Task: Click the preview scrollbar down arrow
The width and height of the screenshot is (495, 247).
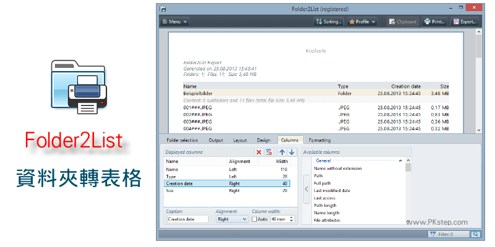Action: pos(478,130)
